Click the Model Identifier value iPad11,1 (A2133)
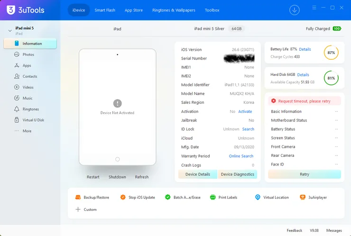The image size is (351, 236). 240,85
